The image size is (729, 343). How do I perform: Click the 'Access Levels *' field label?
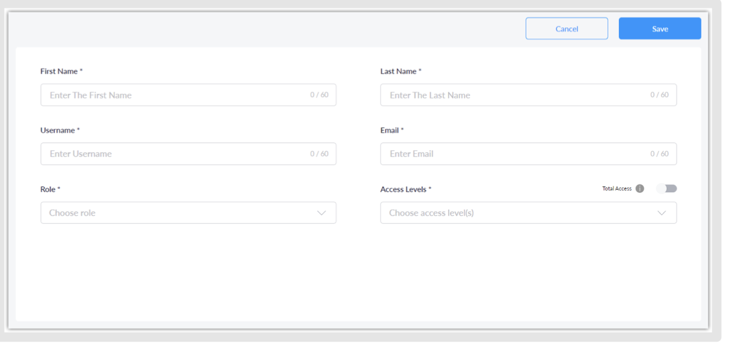405,190
